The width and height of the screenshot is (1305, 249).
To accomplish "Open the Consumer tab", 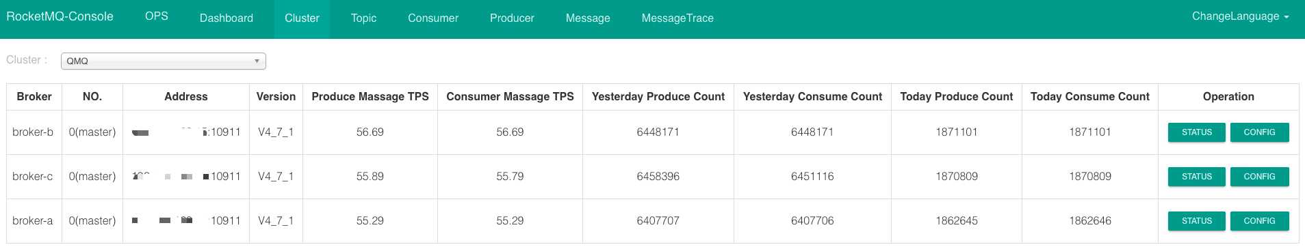I will [x=433, y=18].
